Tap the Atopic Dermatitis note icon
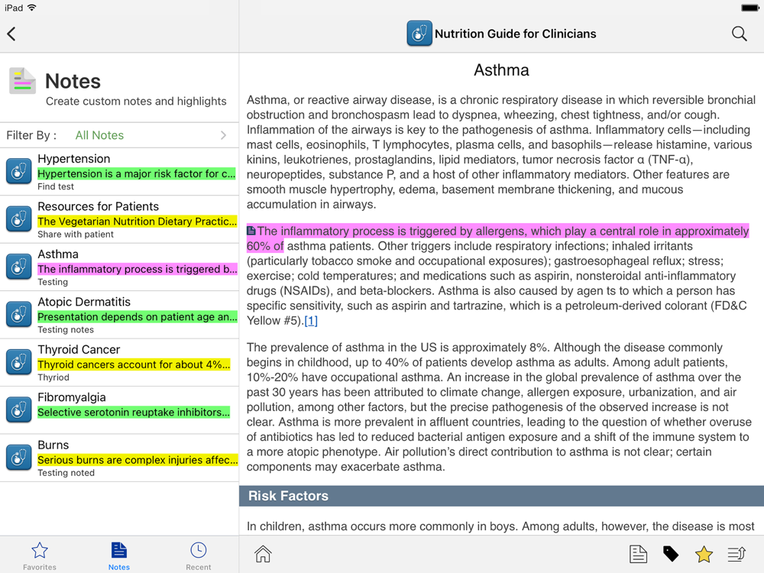This screenshot has width=764, height=573. 18,315
